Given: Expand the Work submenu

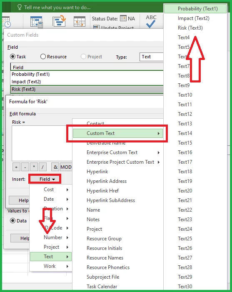Looking at the screenshot, I should pyautogui.click(x=51, y=266).
